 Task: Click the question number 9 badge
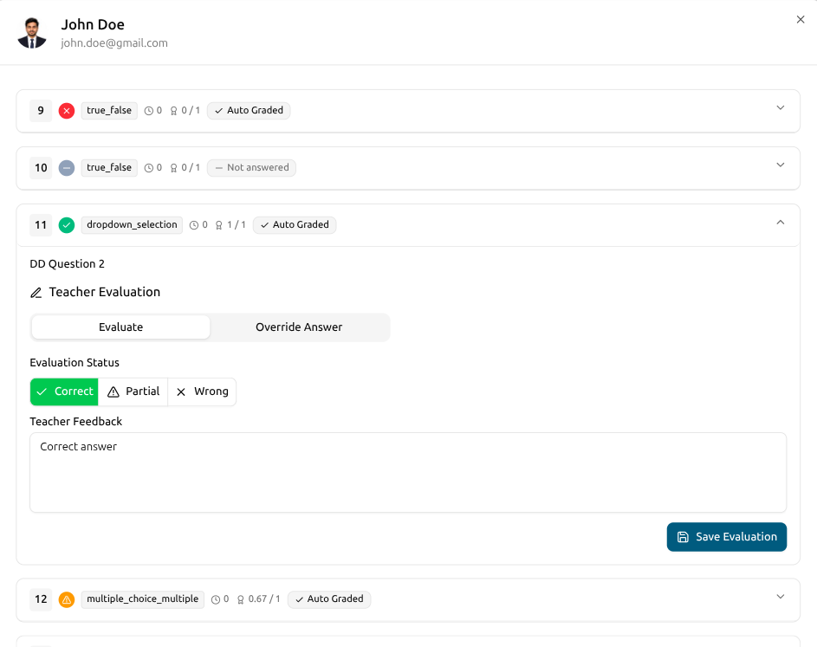[41, 111]
